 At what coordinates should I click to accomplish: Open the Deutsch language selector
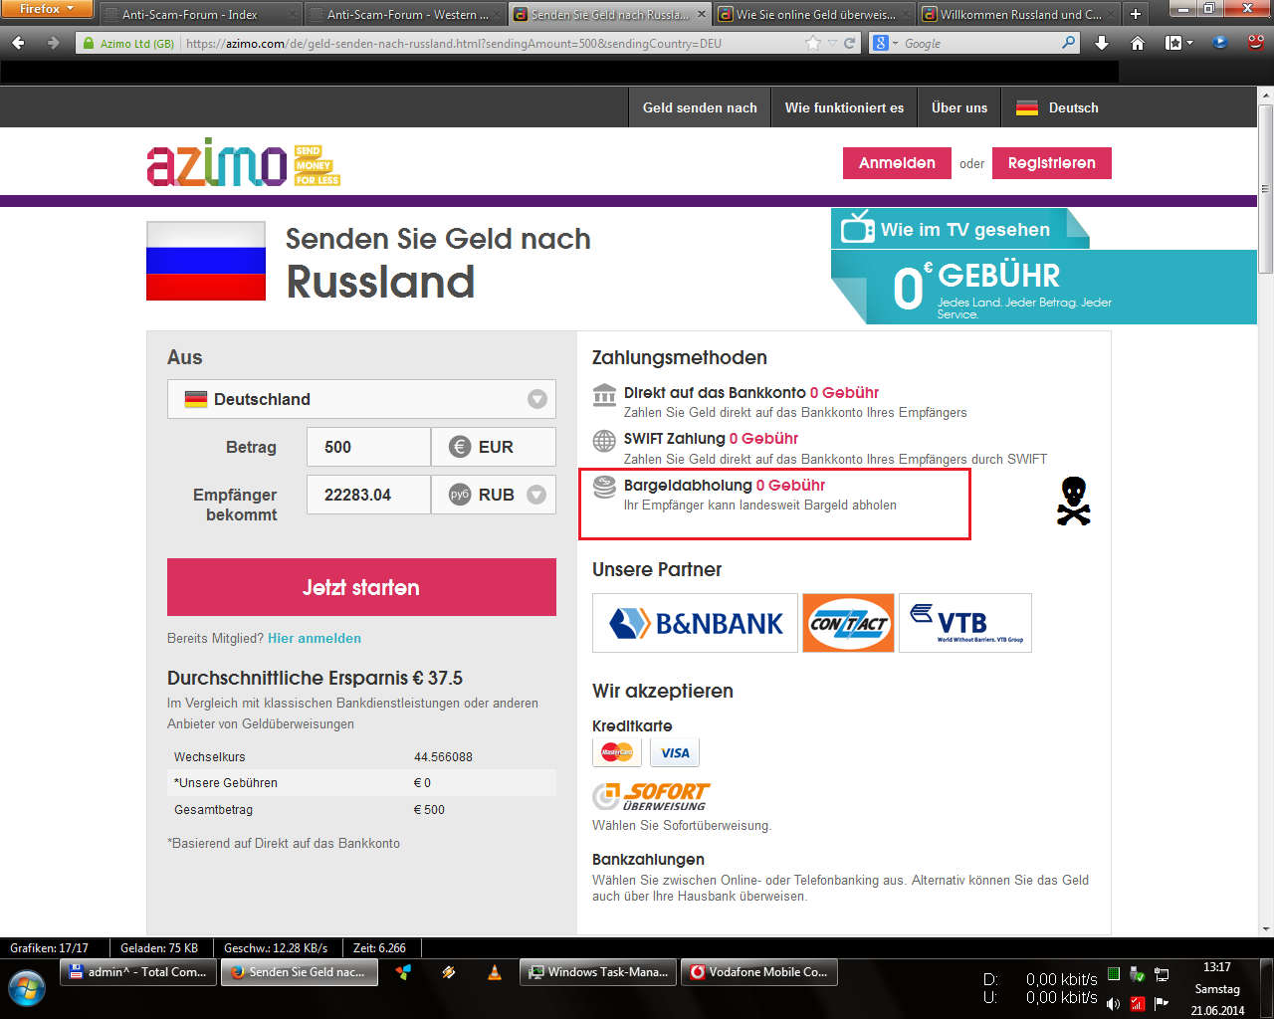coord(1058,107)
